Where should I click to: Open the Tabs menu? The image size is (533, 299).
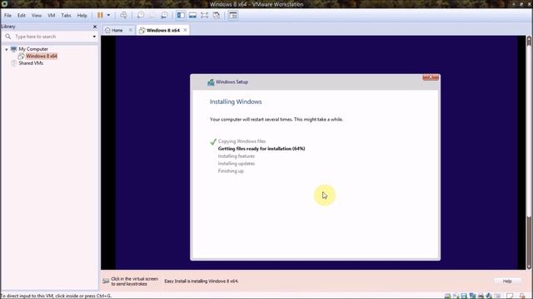66,16
